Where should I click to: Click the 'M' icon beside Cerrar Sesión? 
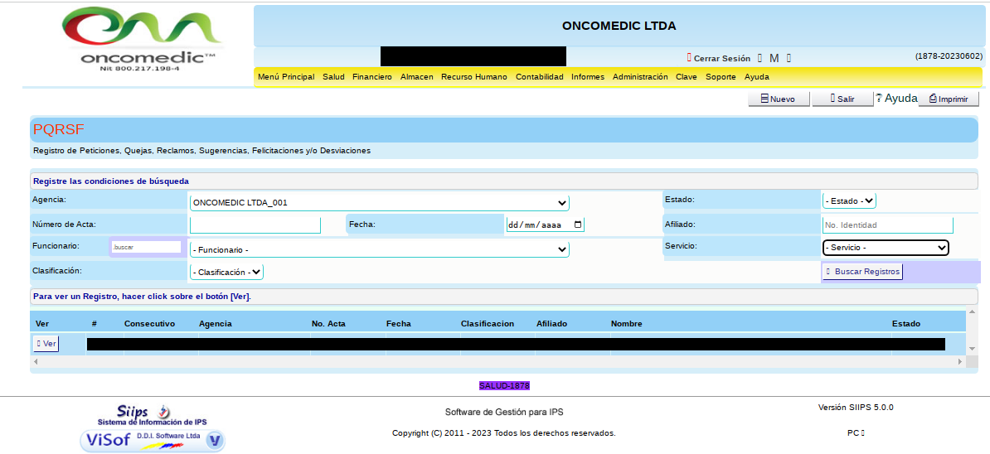click(774, 58)
